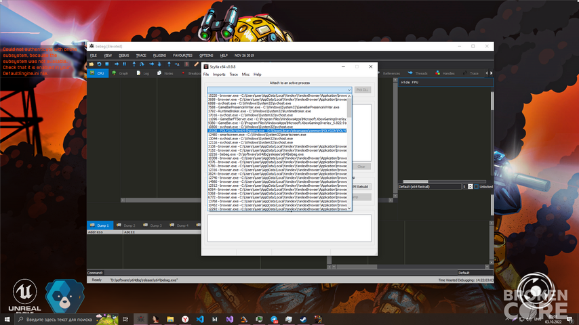Viewport: 579px width, 325px height.
Task: Open the Default command type dropdown
Action: pos(476,273)
